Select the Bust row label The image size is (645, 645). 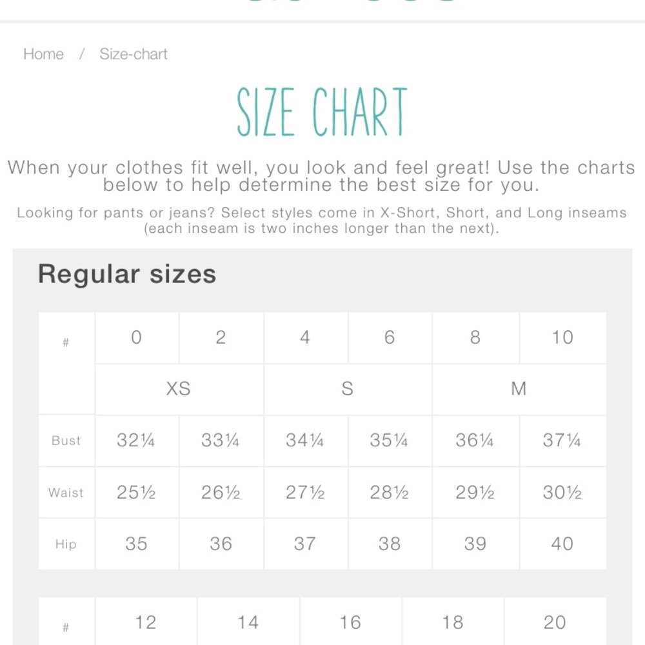coord(66,441)
